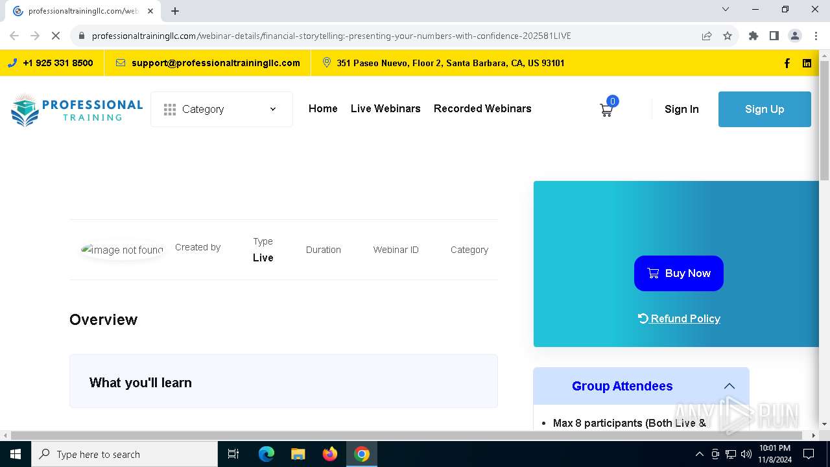Open Windows Start menu
830x467 pixels.
click(x=16, y=454)
